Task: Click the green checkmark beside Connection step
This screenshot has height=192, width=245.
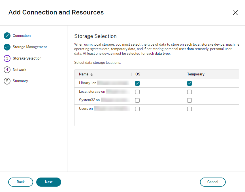Action: 7,36
